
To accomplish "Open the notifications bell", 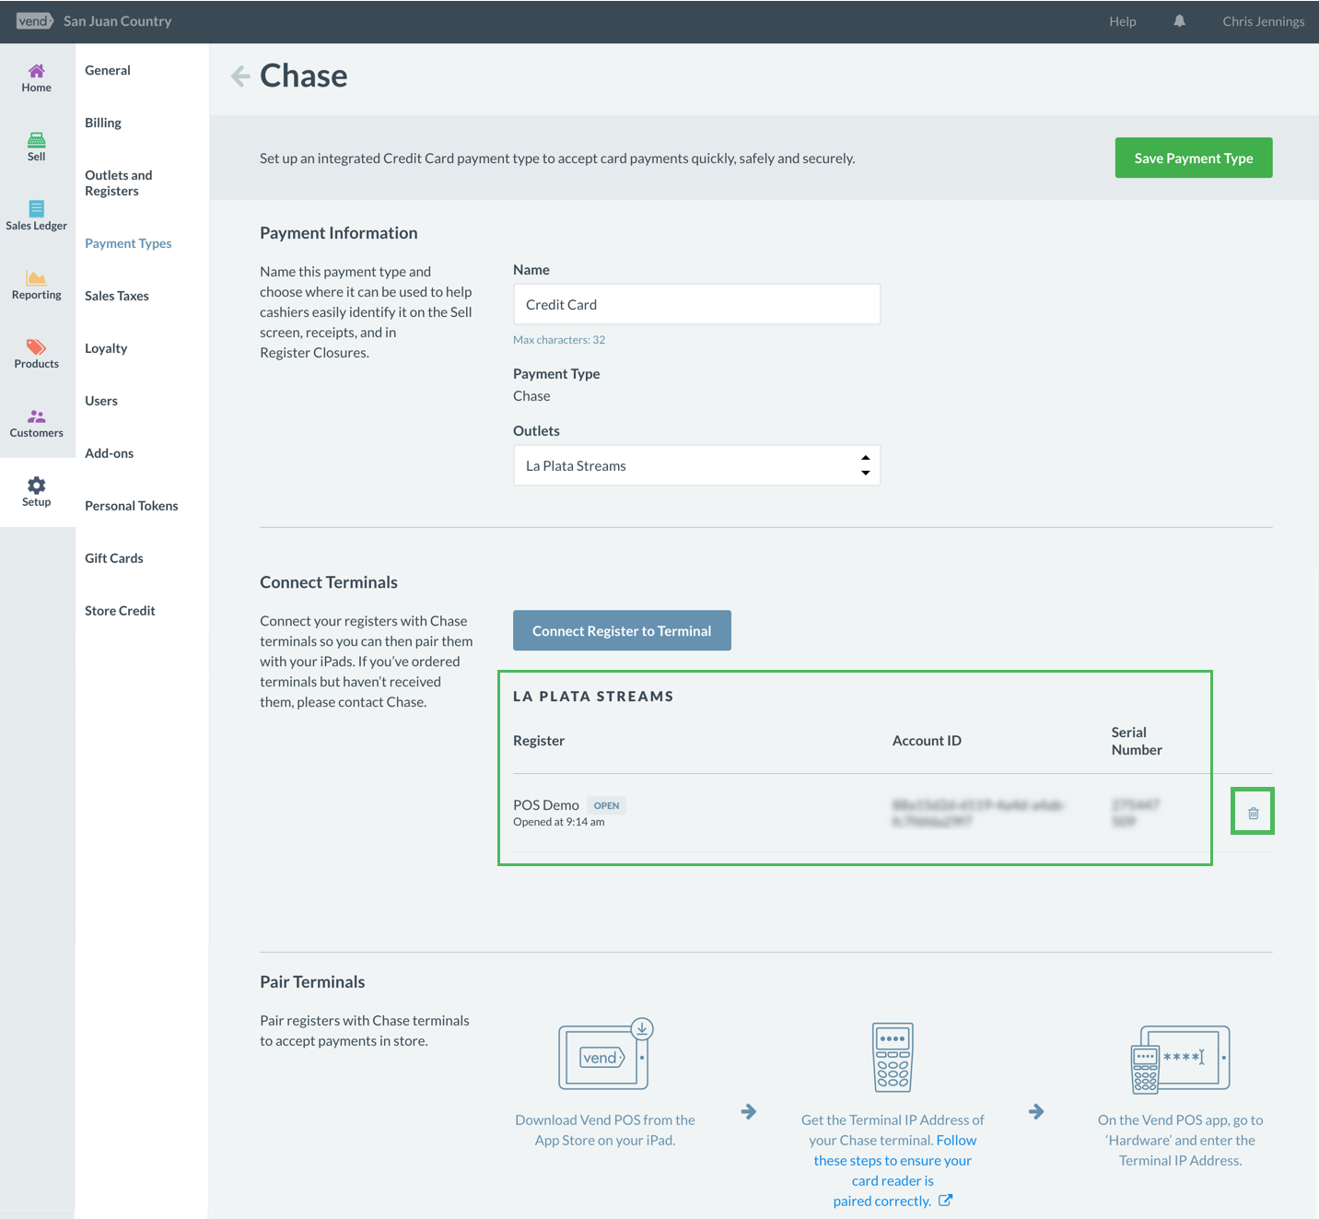I will coord(1179,21).
